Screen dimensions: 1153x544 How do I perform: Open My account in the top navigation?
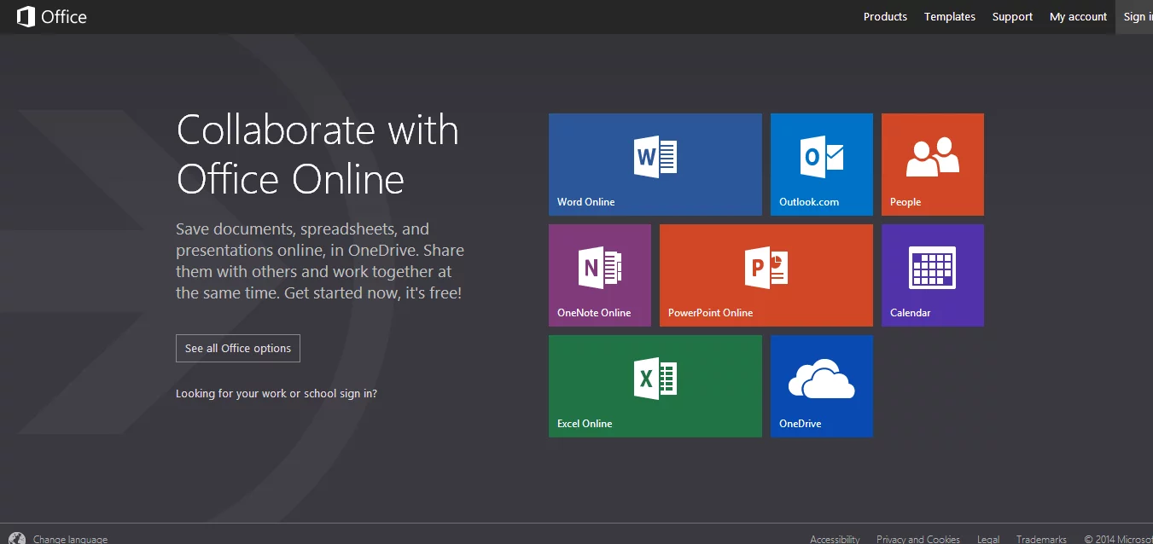point(1078,16)
